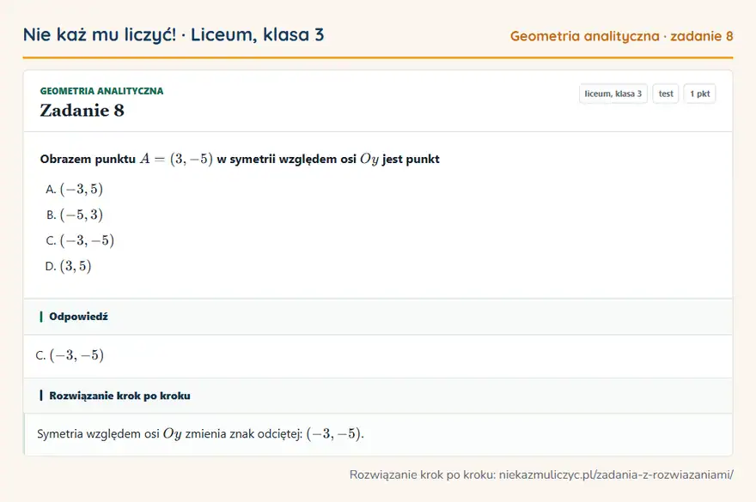Select answer option A (−3, 5)

point(74,189)
